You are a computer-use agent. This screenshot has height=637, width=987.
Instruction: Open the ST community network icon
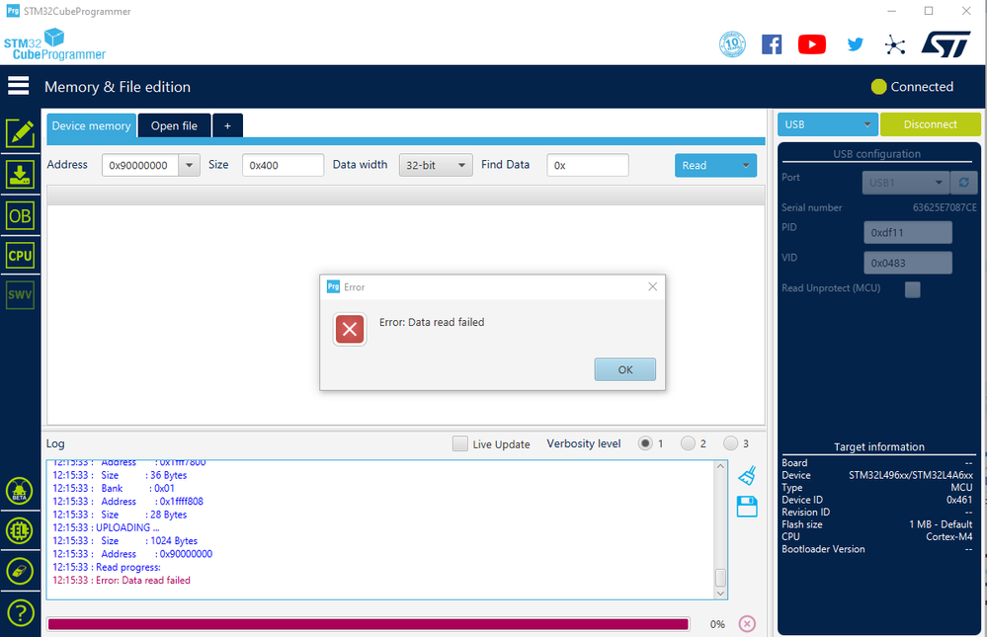tap(894, 44)
